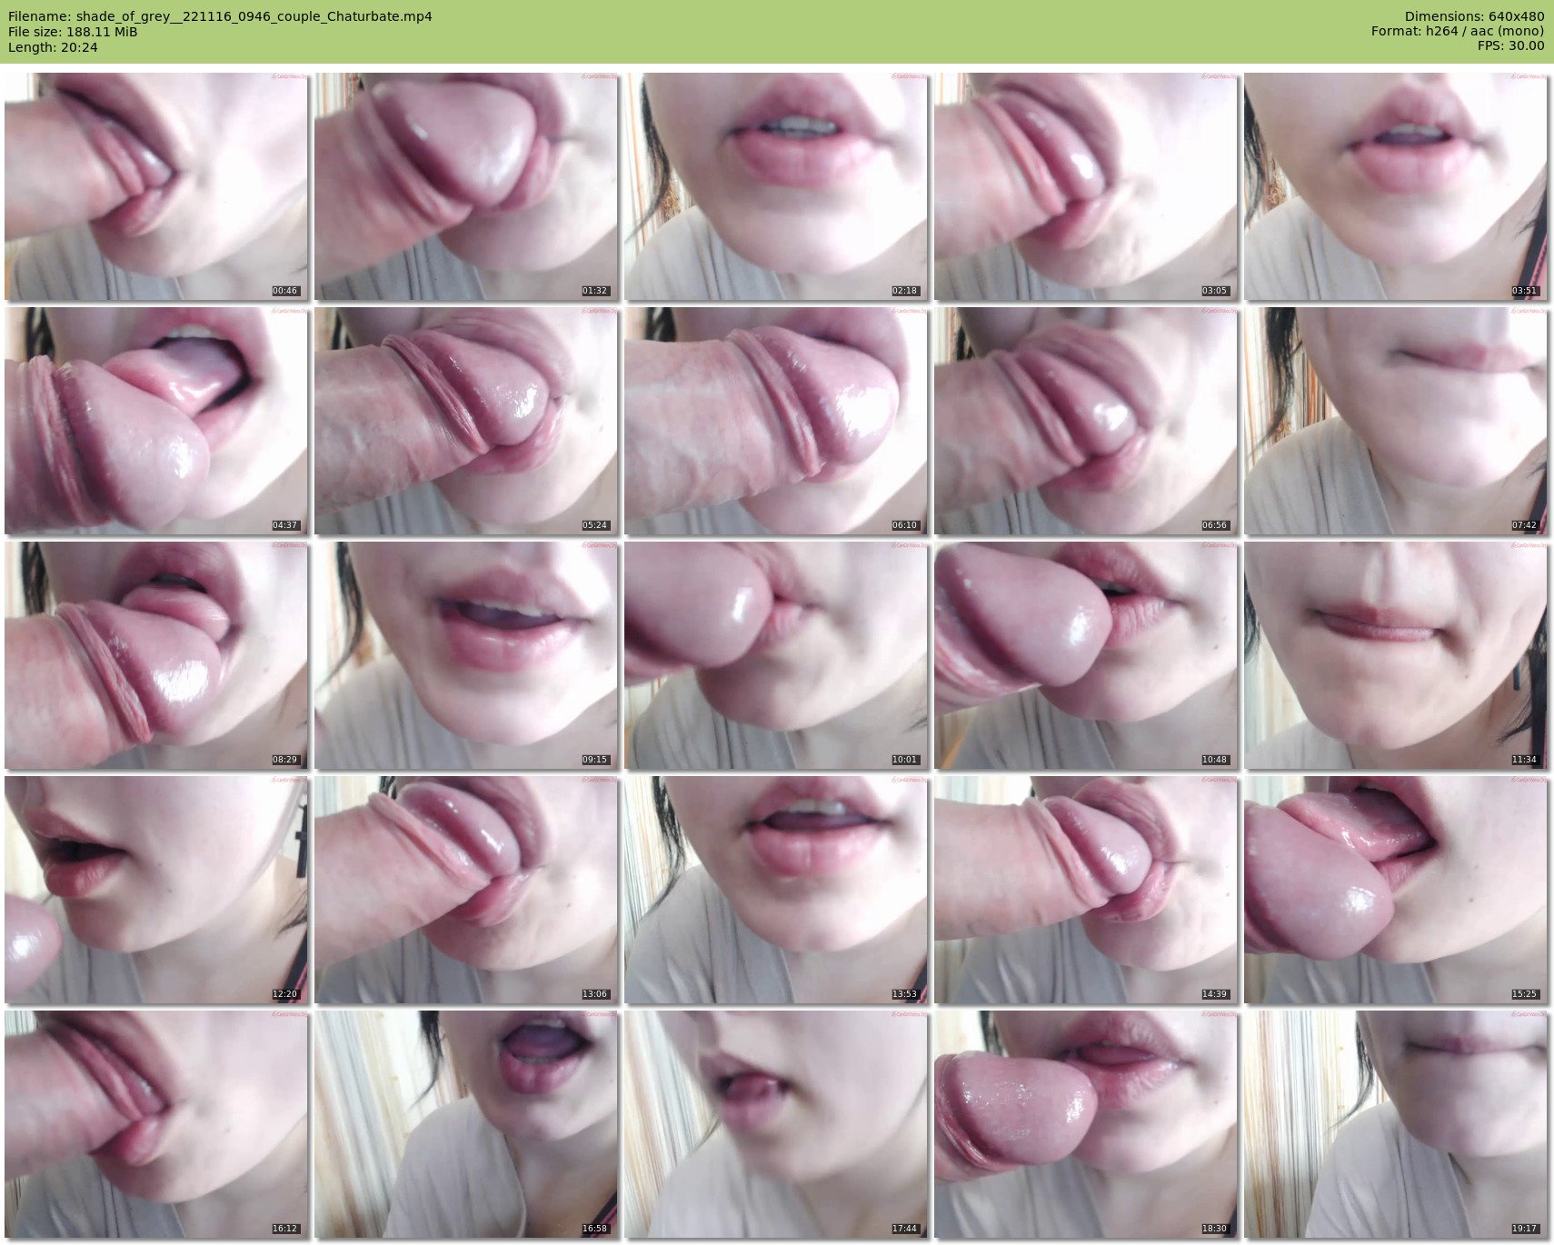Pick the preview frame at 15:25
This screenshot has height=1245, width=1554.
(x=1396, y=890)
